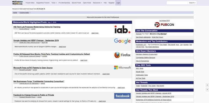Click Forums Index breadcrumb link
Screen dimensions: 209x103
point(24,13)
